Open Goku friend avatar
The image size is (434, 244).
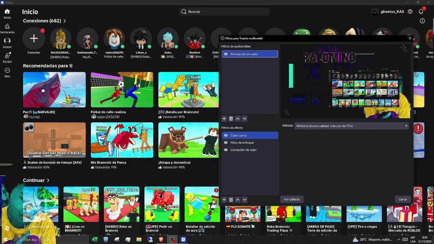point(168,38)
